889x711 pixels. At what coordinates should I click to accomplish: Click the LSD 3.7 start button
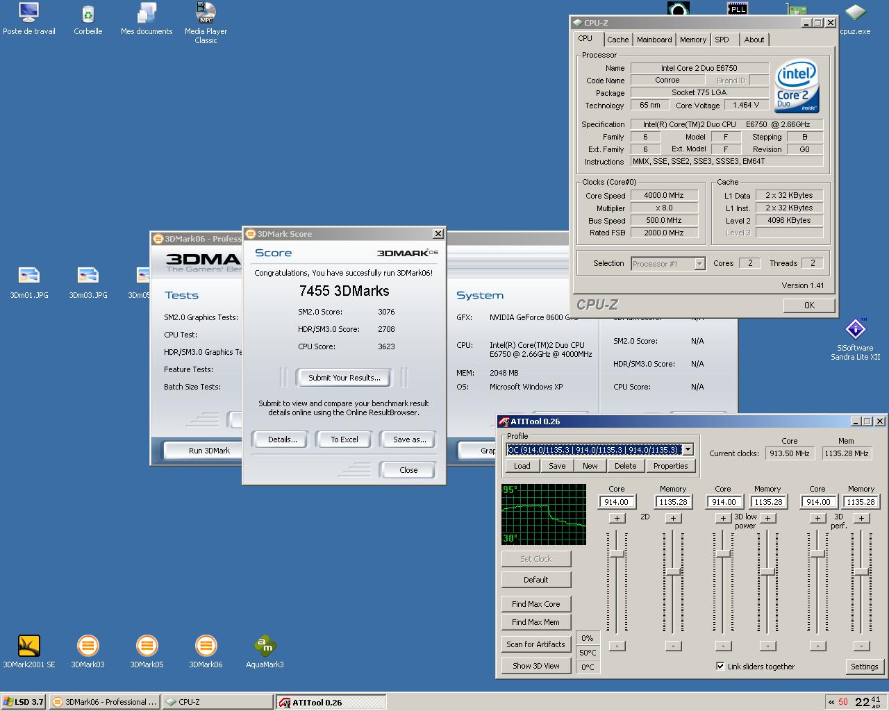[24, 702]
